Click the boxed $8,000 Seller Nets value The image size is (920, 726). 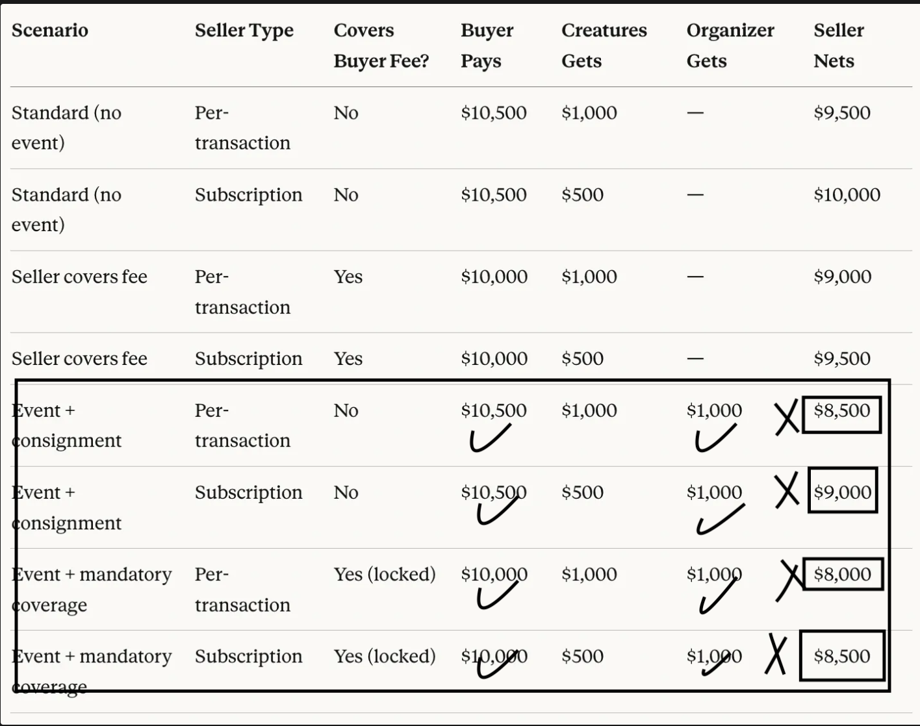843,574
